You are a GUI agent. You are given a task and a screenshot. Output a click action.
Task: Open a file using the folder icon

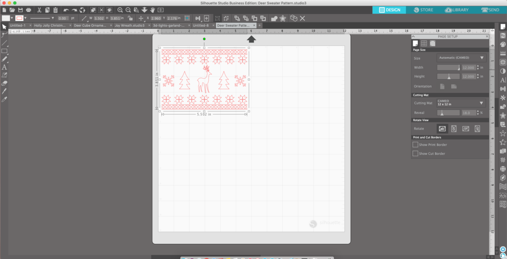pos(12,10)
